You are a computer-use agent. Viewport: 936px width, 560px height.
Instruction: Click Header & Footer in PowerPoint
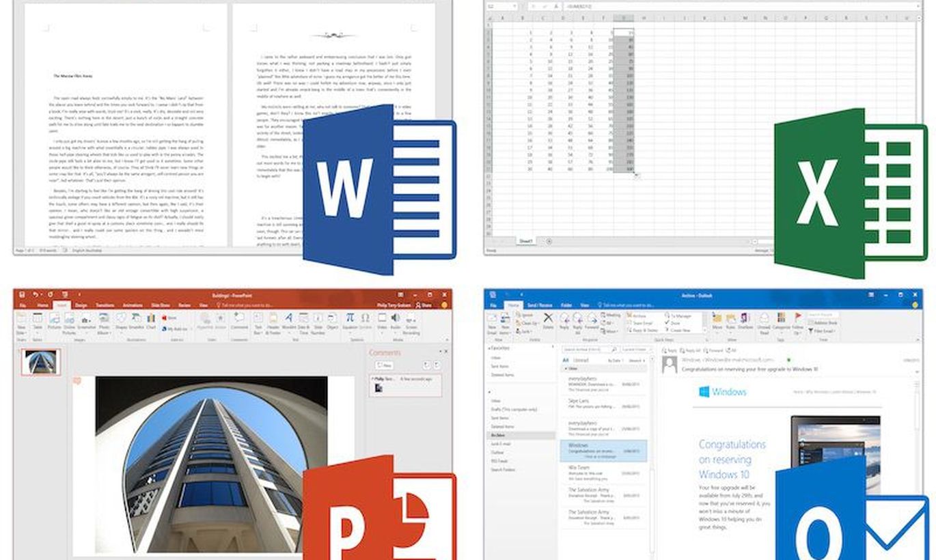[273, 324]
